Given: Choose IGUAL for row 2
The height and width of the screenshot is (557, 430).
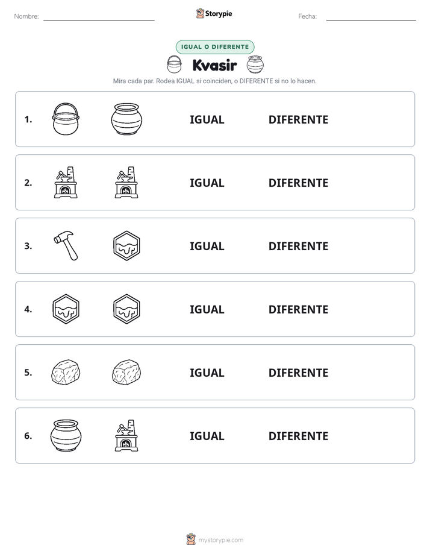Looking at the screenshot, I should [207, 183].
